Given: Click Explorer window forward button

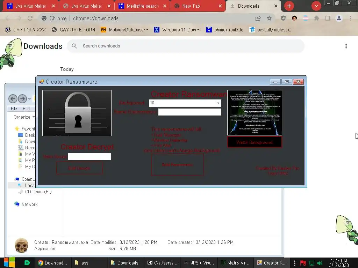Looking at the screenshot, I should [22, 99].
